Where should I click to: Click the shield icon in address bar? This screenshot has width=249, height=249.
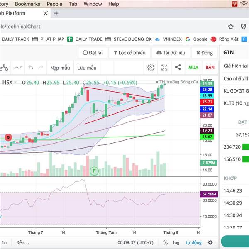[243, 27]
